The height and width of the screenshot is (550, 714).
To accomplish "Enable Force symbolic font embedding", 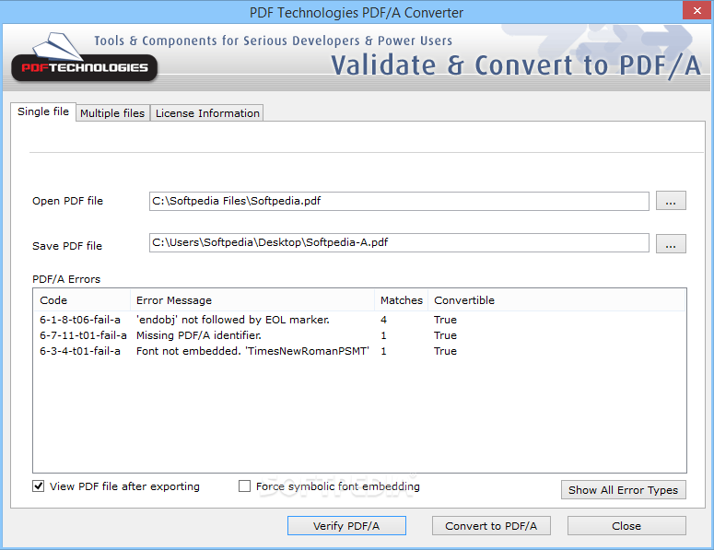I will pyautogui.click(x=244, y=486).
